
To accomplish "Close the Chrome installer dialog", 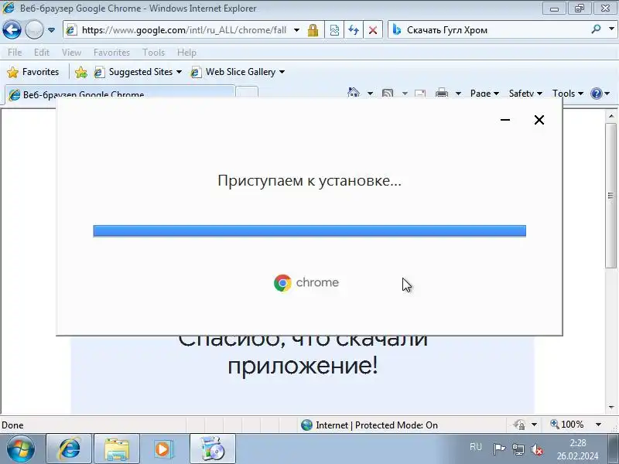I will point(539,120).
